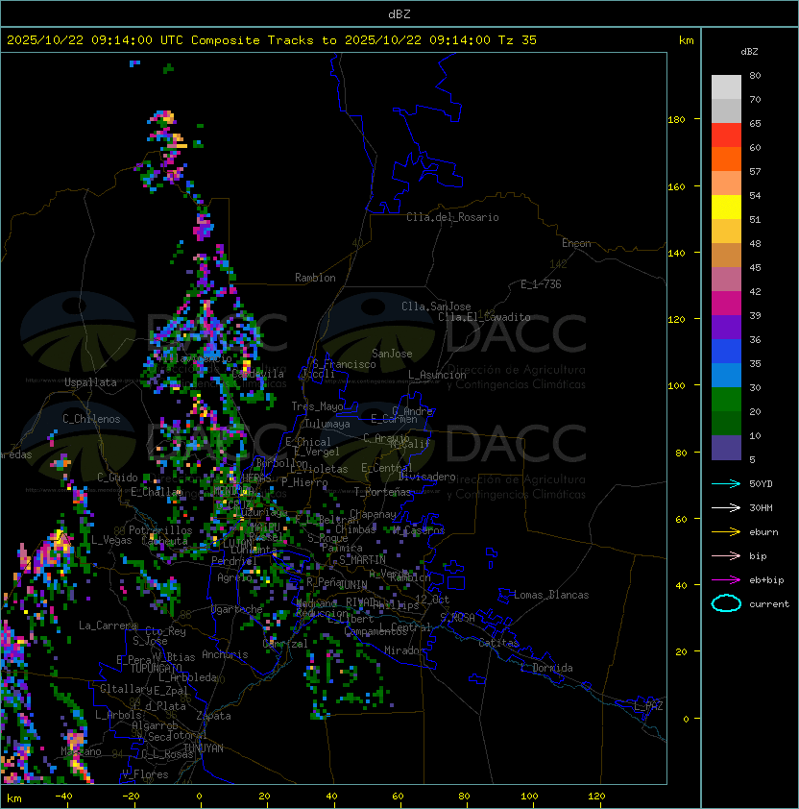Click the bip pink arrow legend icon

tap(726, 555)
